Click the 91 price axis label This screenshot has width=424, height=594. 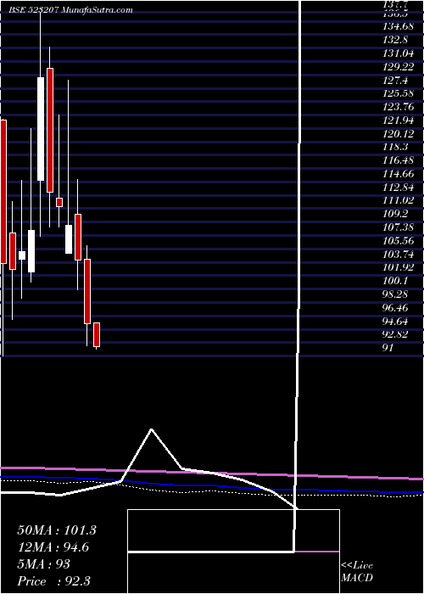(x=388, y=348)
